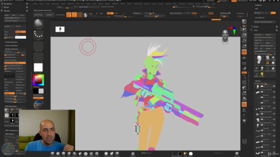Image resolution: width=280 pixels, height=157 pixels.
Task: Click the head camera orientation widget
Action: [225, 37]
